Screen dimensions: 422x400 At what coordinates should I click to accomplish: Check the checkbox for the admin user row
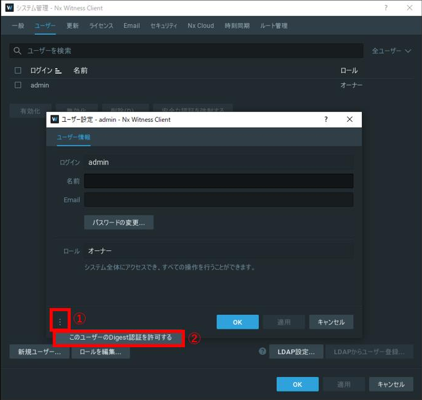(18, 85)
